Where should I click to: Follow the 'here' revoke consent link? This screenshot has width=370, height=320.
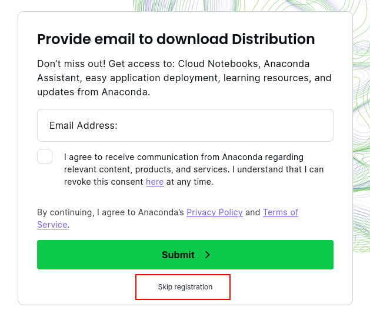155,182
